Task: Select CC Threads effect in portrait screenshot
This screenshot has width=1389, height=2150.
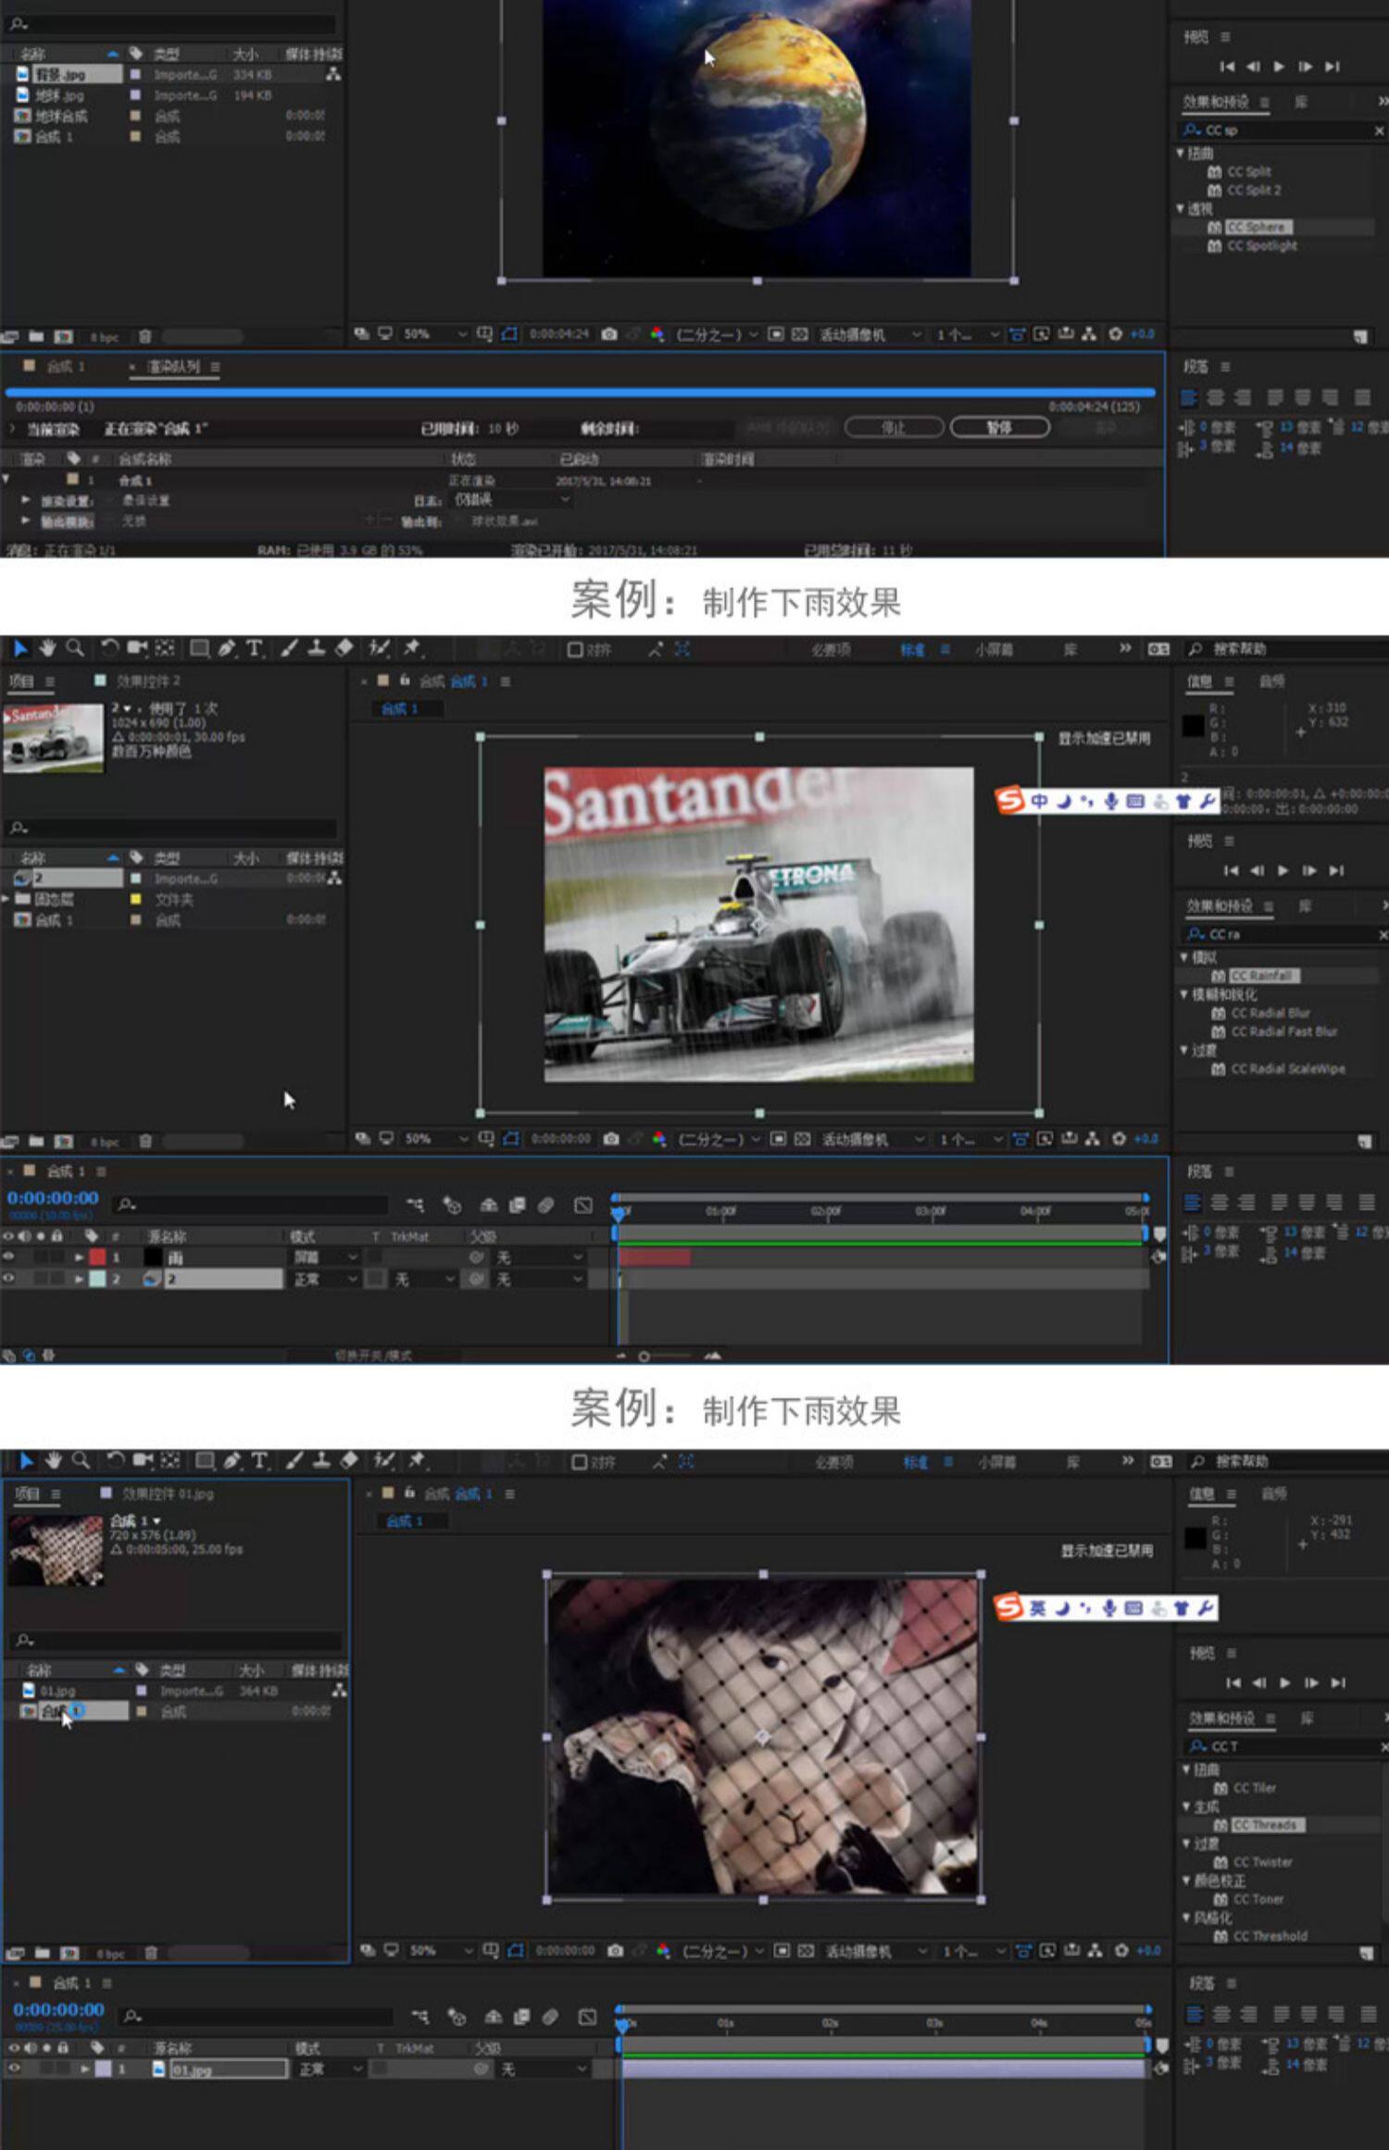Action: pyautogui.click(x=1268, y=1825)
